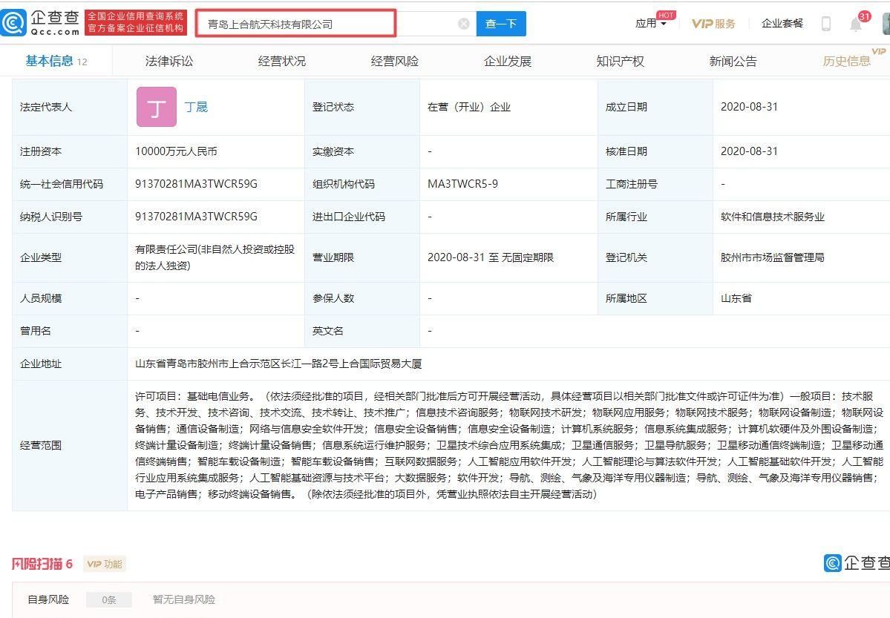Click the HOT badge above 应用
This screenshot has height=618, width=890.
(665, 13)
